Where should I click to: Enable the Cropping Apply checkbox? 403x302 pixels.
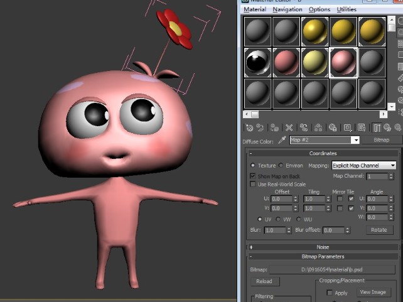point(330,293)
